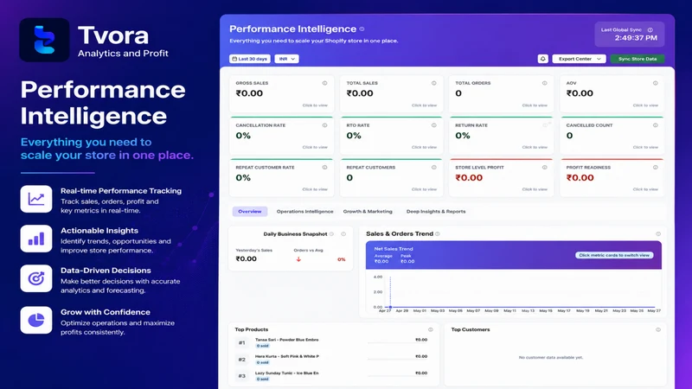The height and width of the screenshot is (389, 692).
Task: Click the Daily Business Snapshot heading
Action: [x=295, y=234]
